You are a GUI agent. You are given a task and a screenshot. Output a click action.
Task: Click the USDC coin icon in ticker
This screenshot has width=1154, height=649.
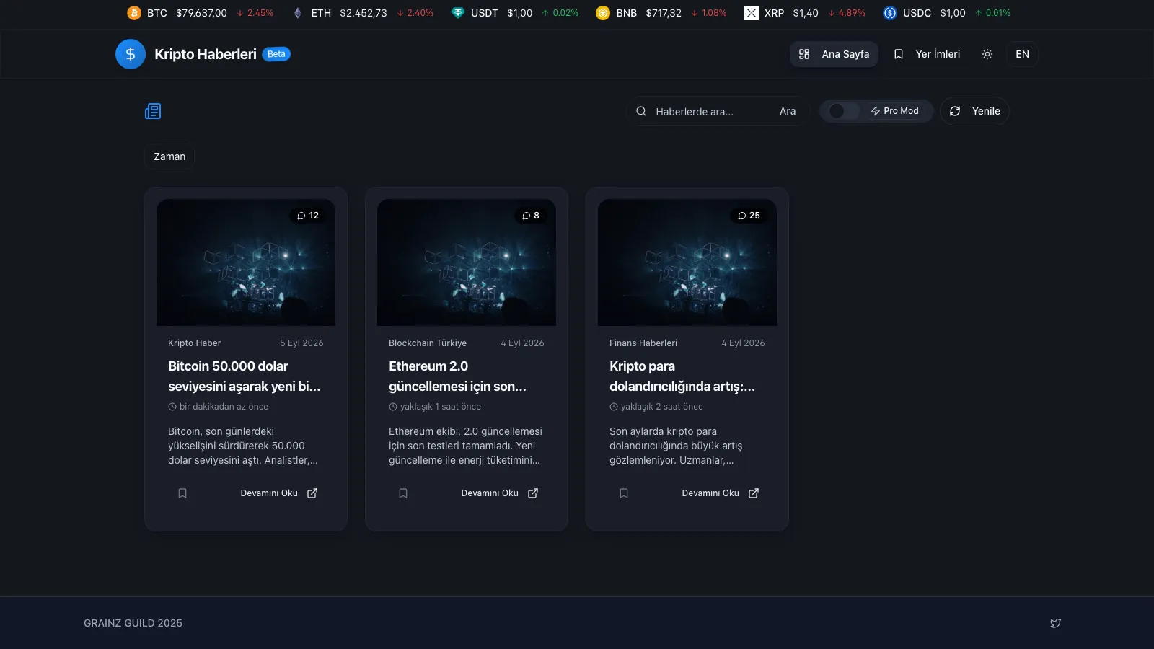(890, 13)
